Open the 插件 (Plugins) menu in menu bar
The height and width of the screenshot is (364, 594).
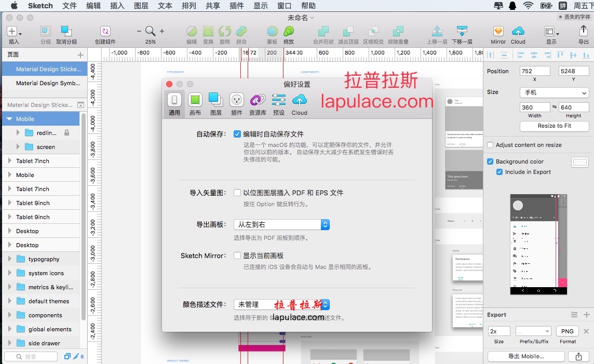pos(236,6)
